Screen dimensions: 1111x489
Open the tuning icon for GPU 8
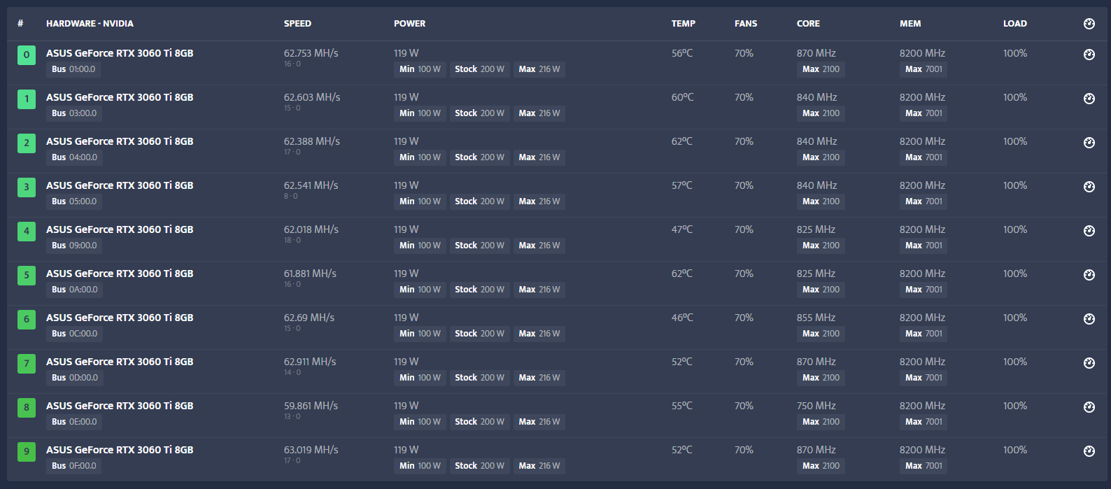(x=1089, y=407)
